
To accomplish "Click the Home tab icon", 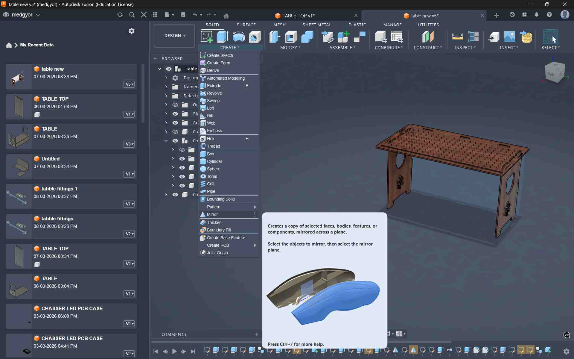I will point(226,16).
